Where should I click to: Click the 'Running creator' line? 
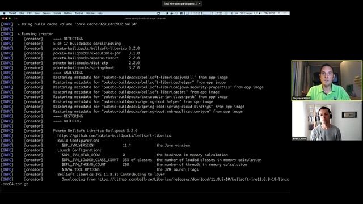point(35,34)
